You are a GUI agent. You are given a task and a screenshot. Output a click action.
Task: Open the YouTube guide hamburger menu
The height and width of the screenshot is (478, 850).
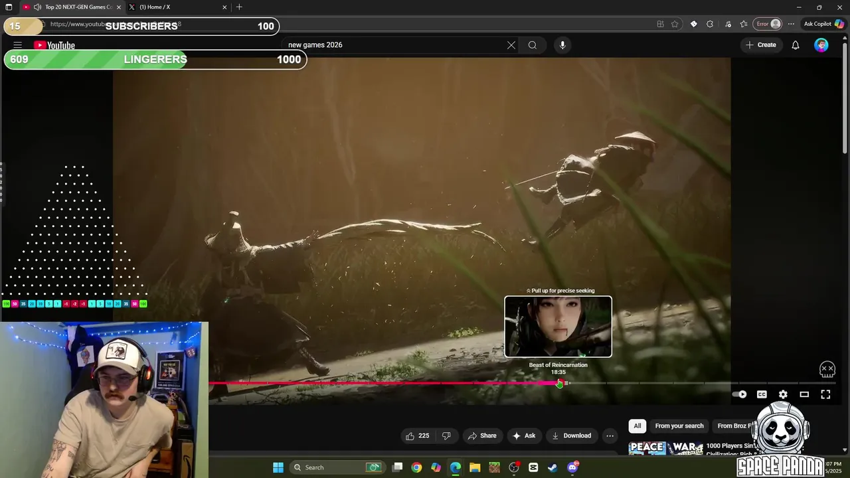click(x=18, y=45)
